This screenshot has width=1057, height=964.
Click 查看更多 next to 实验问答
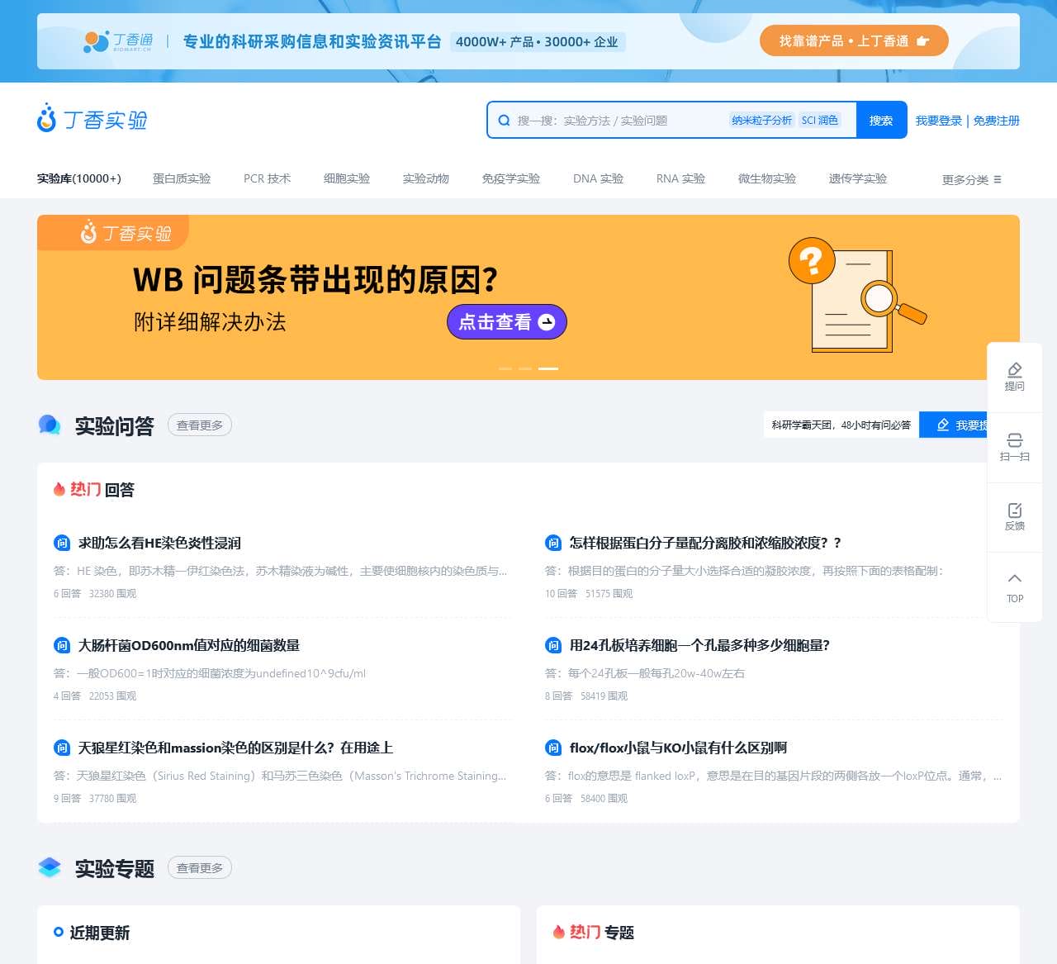tap(200, 425)
